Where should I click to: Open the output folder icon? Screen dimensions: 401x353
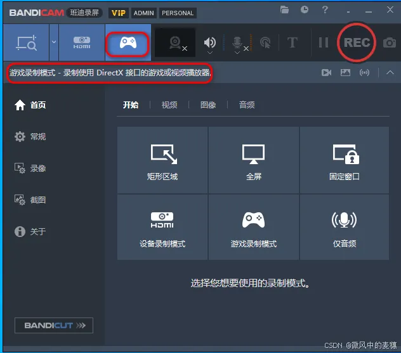(284, 10)
